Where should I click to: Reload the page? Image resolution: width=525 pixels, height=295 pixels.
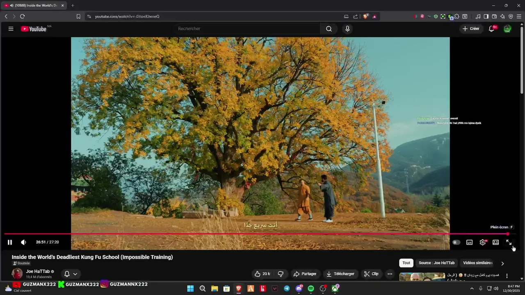point(22,16)
